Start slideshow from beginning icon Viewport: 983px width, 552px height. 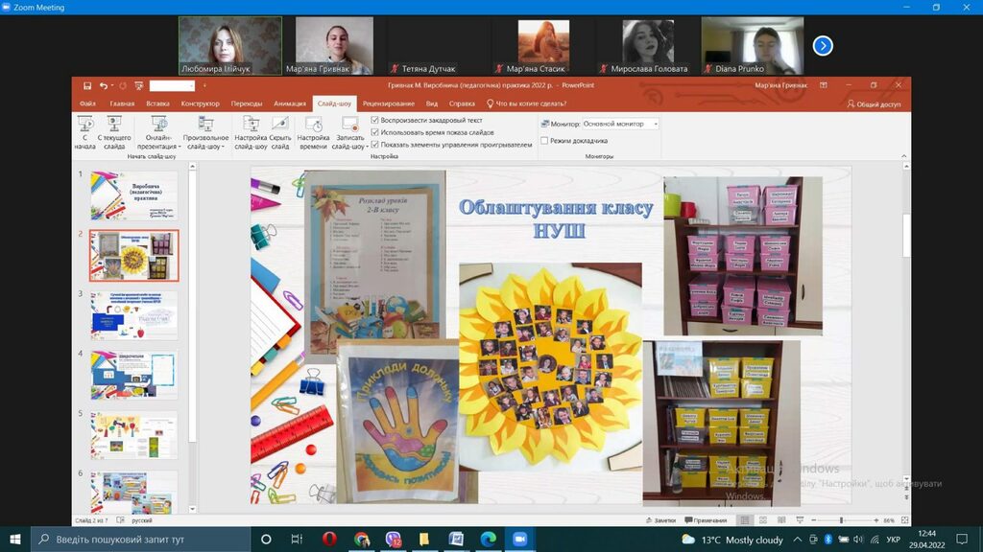(x=84, y=132)
